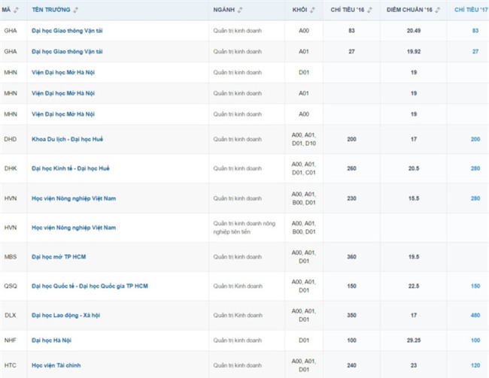This screenshot has height=378, width=489.
Task: Click Viện Đại học Mở Hà Nội D01 row
Action: coord(64,72)
